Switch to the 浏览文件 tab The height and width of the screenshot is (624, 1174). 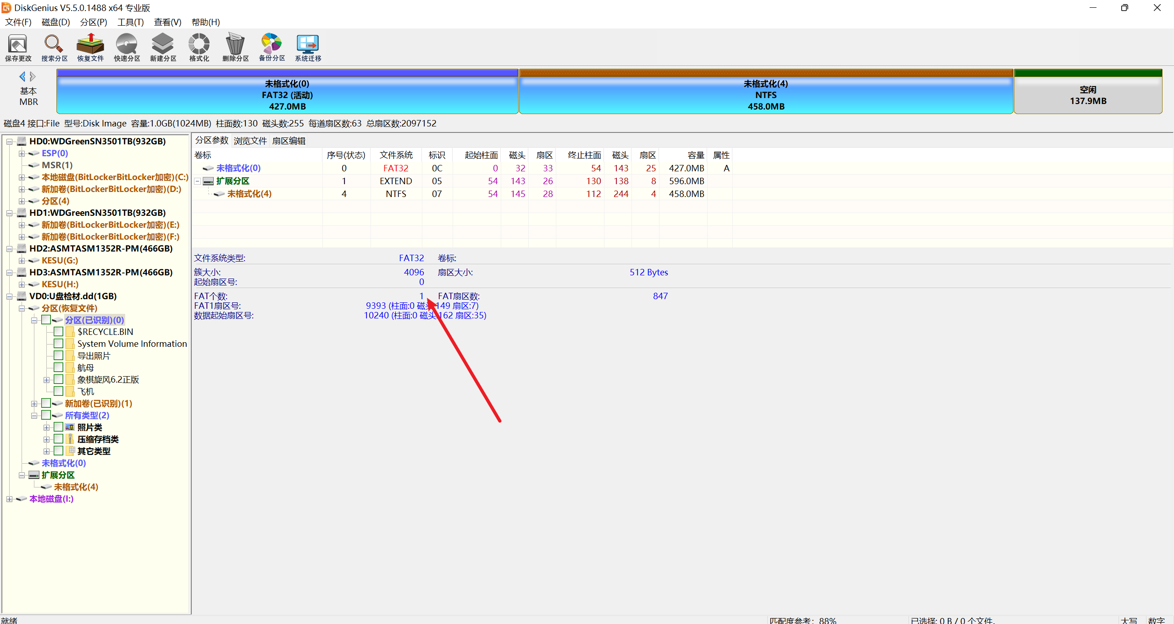tap(250, 141)
